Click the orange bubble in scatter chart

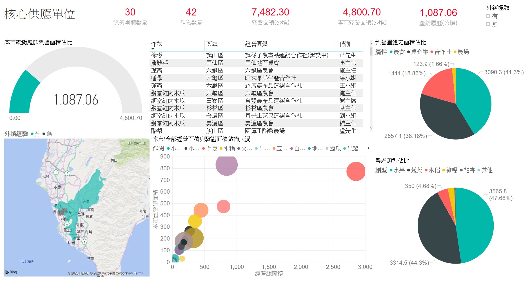[x=201, y=210]
